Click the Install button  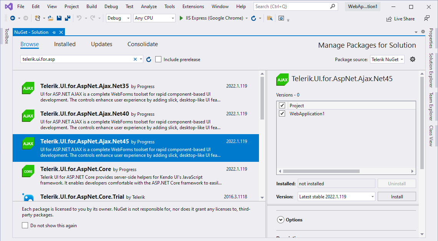(x=397, y=196)
